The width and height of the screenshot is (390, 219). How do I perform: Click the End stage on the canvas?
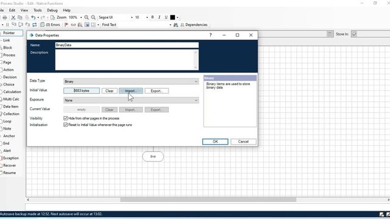(153, 157)
